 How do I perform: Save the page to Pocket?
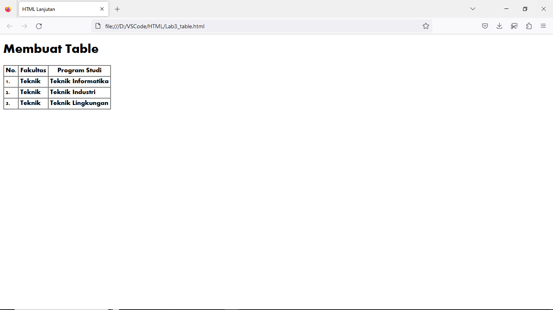coord(485,26)
